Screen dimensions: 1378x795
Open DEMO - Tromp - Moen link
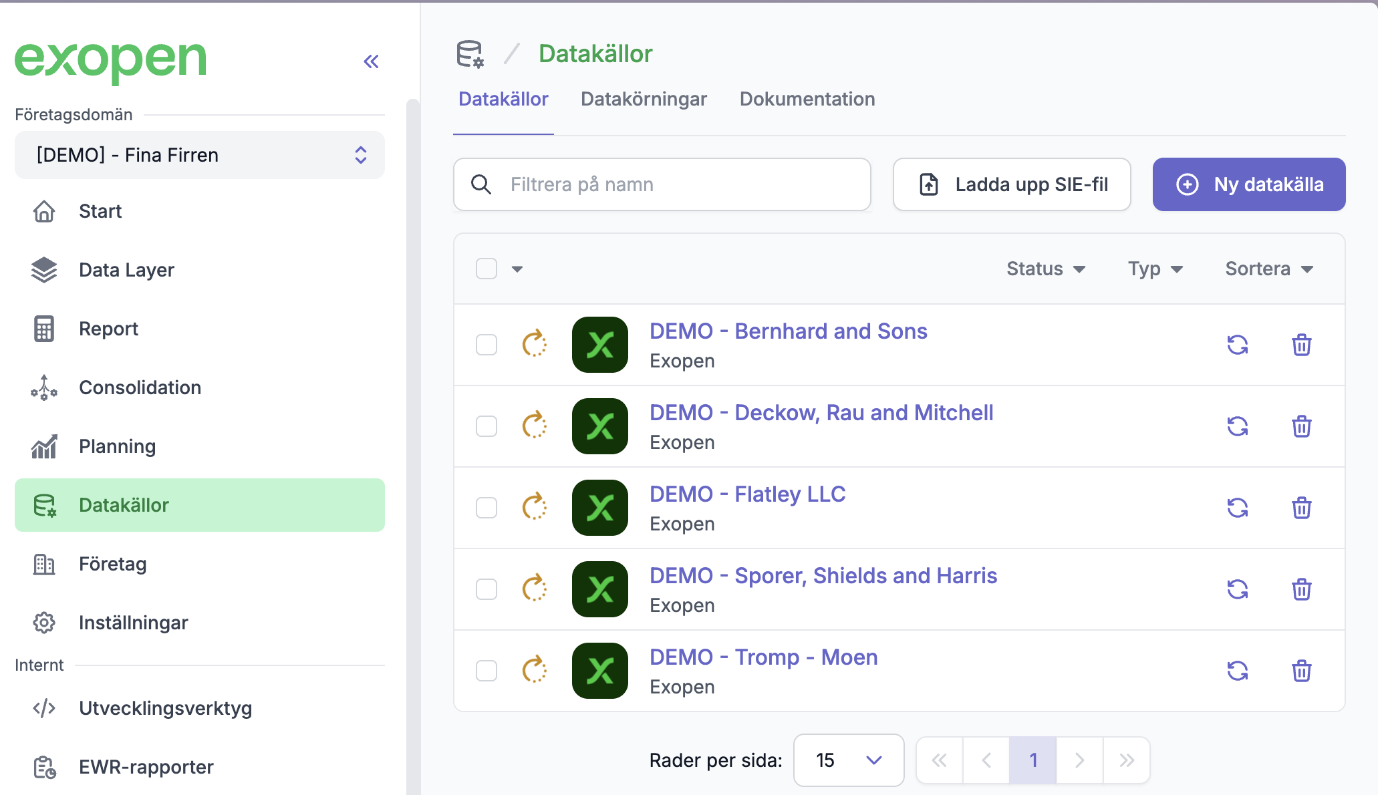[764, 657]
